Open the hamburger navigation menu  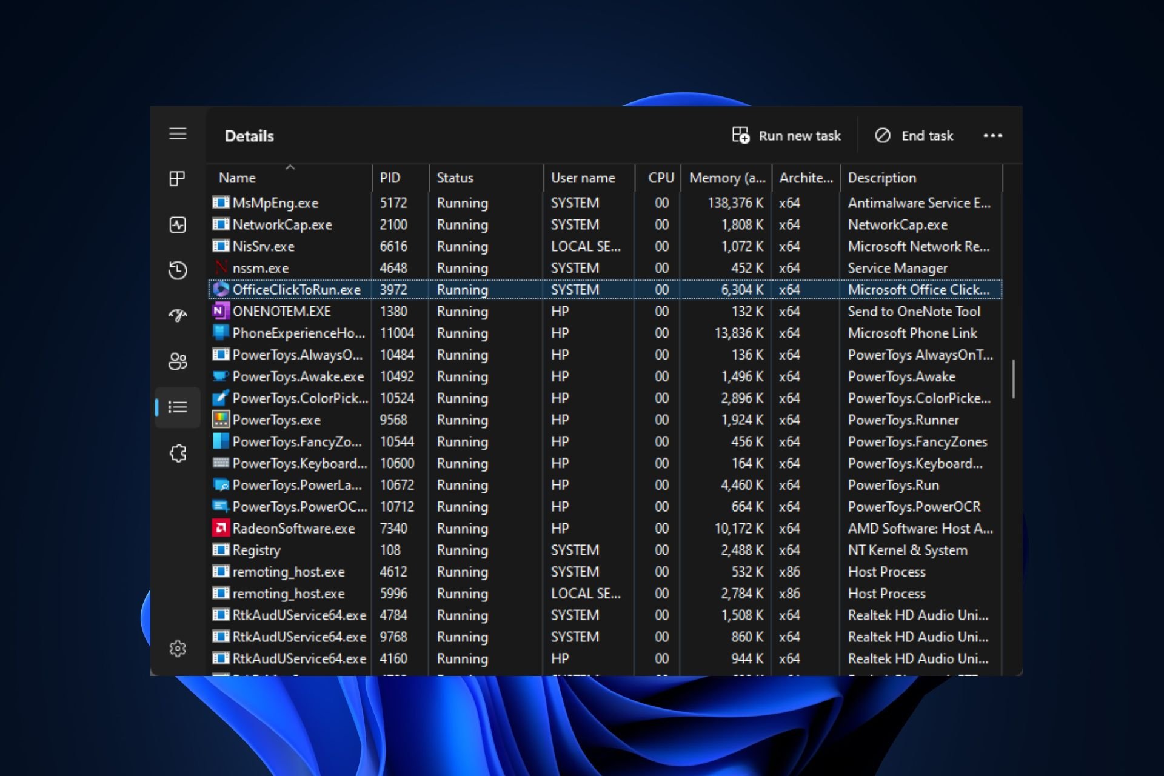click(x=178, y=133)
